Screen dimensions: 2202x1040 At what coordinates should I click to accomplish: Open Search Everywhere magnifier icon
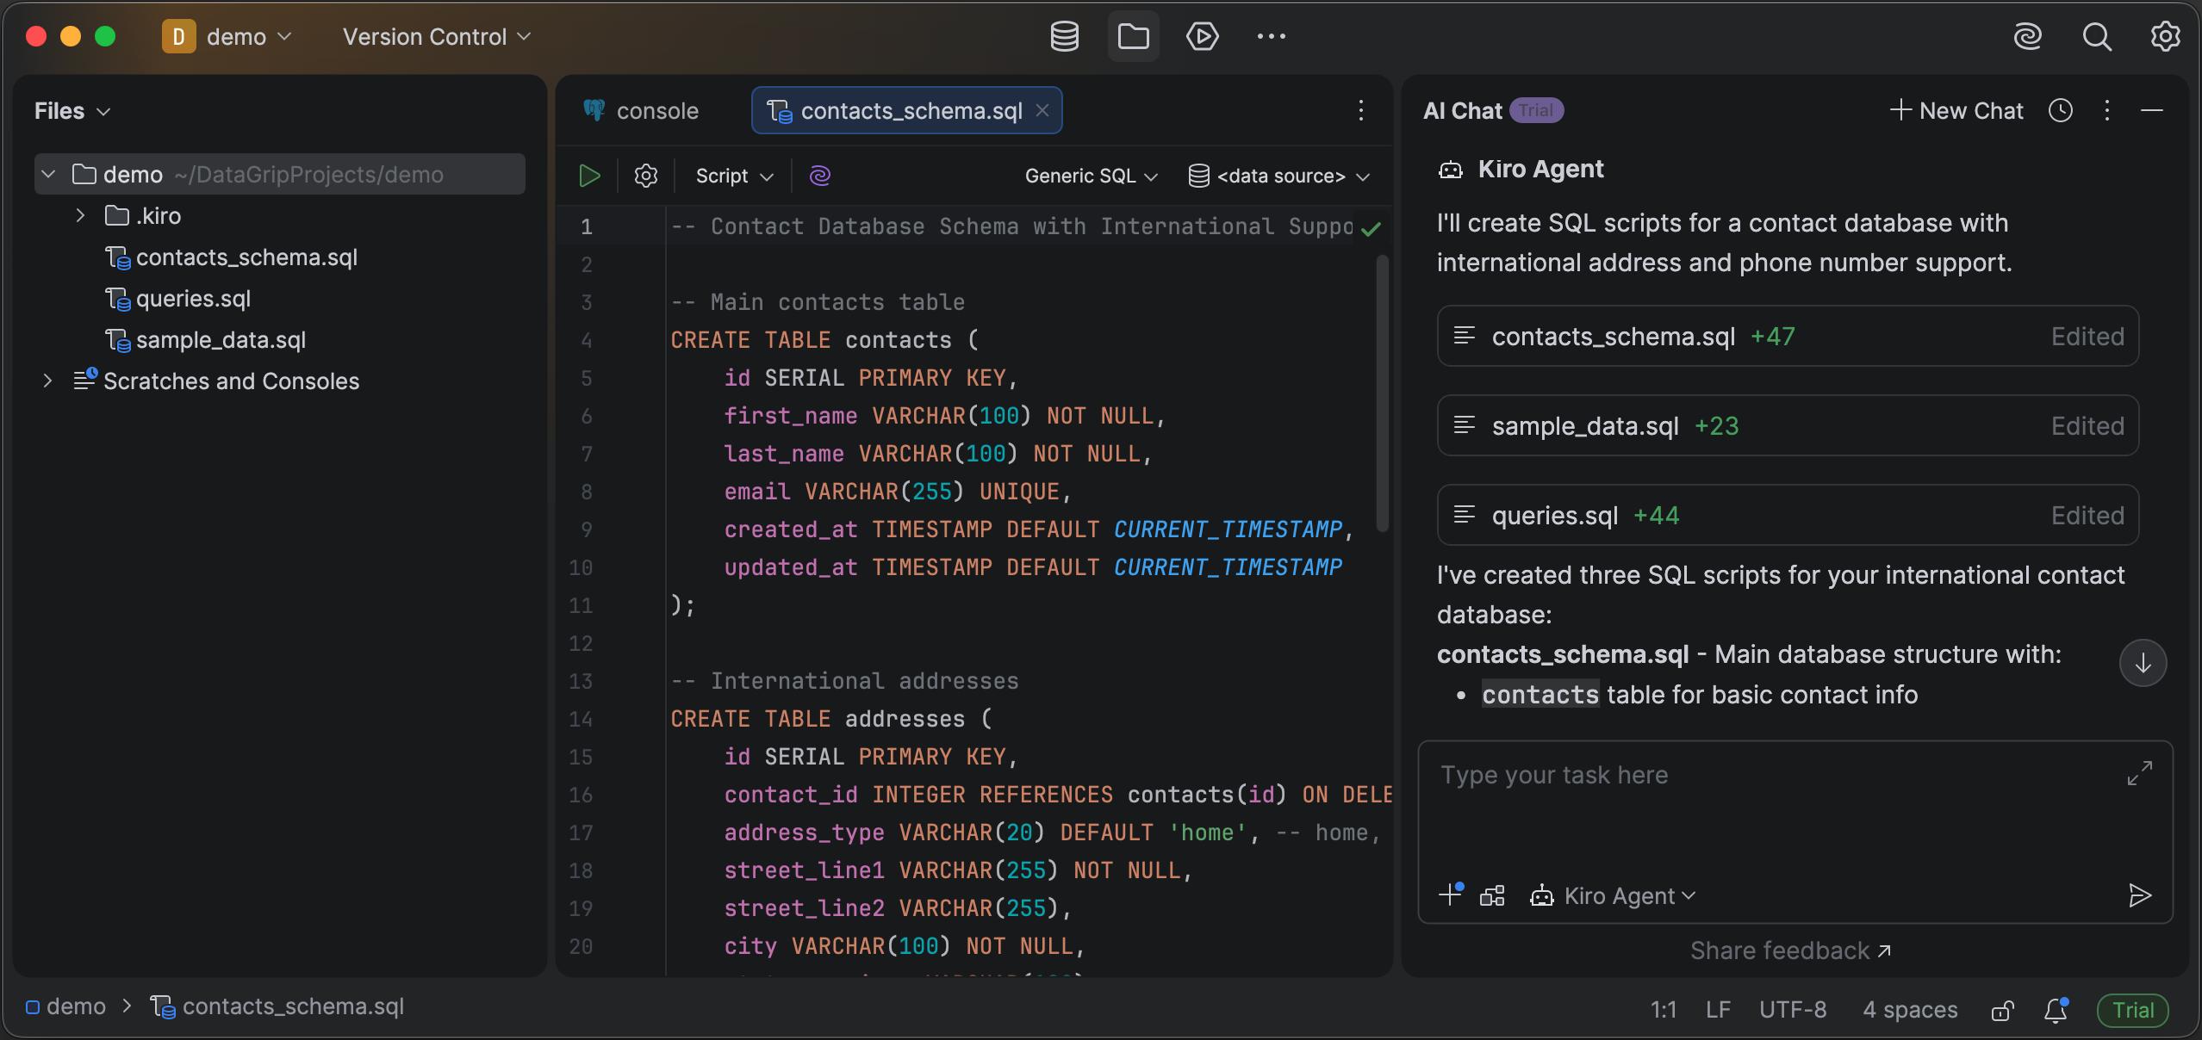2096,37
